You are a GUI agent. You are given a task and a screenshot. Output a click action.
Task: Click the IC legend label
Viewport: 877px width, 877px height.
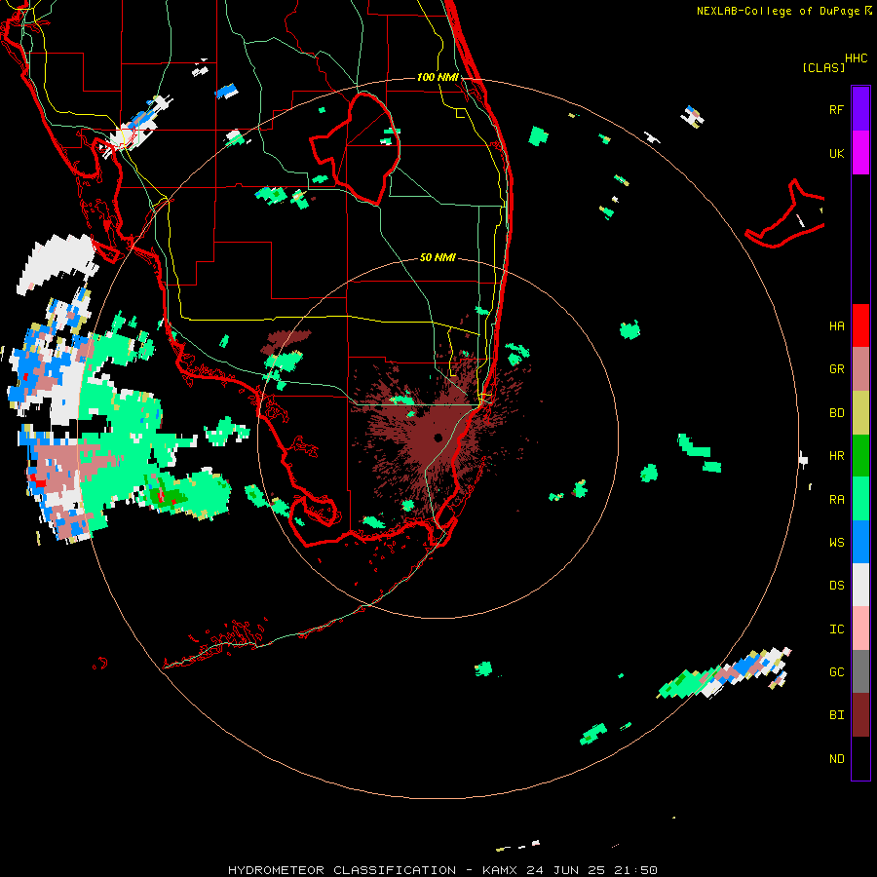[836, 629]
